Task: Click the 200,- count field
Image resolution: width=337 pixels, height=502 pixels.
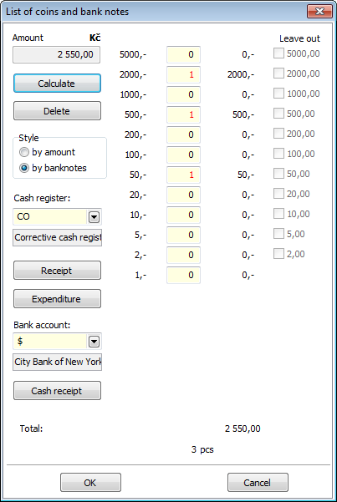Action: coord(183,134)
